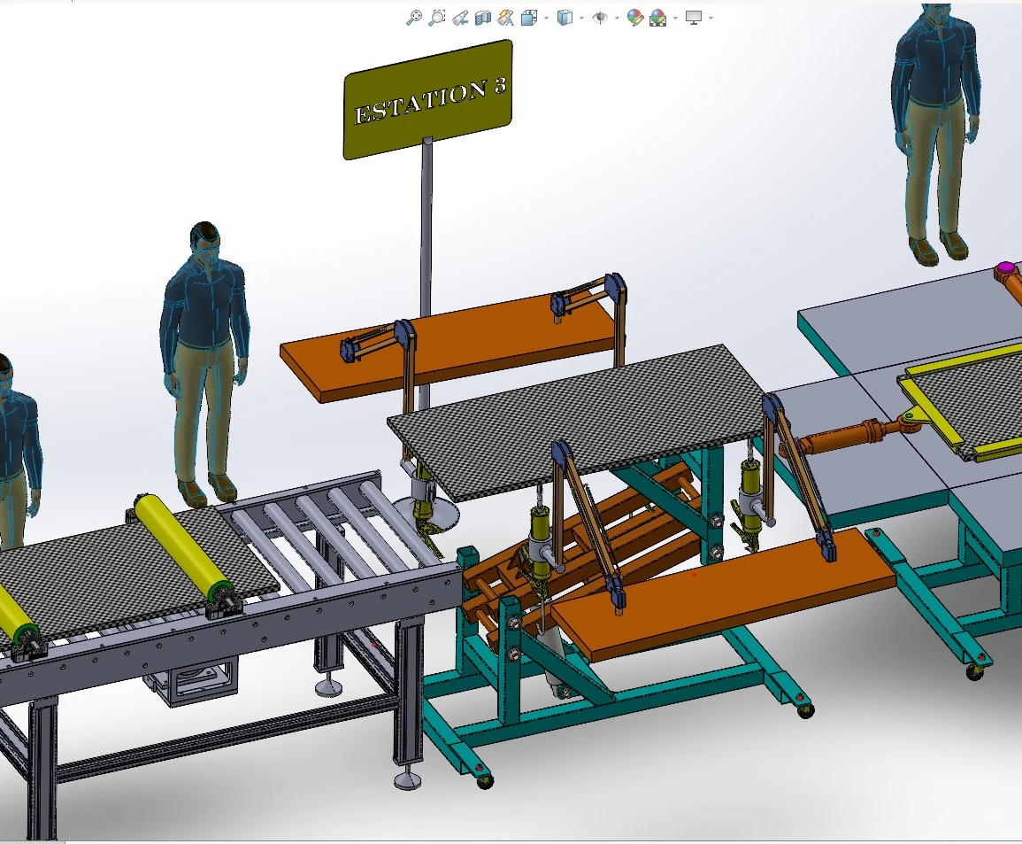
Task: Expand the View Orientation dropdown arrow
Action: point(546,19)
